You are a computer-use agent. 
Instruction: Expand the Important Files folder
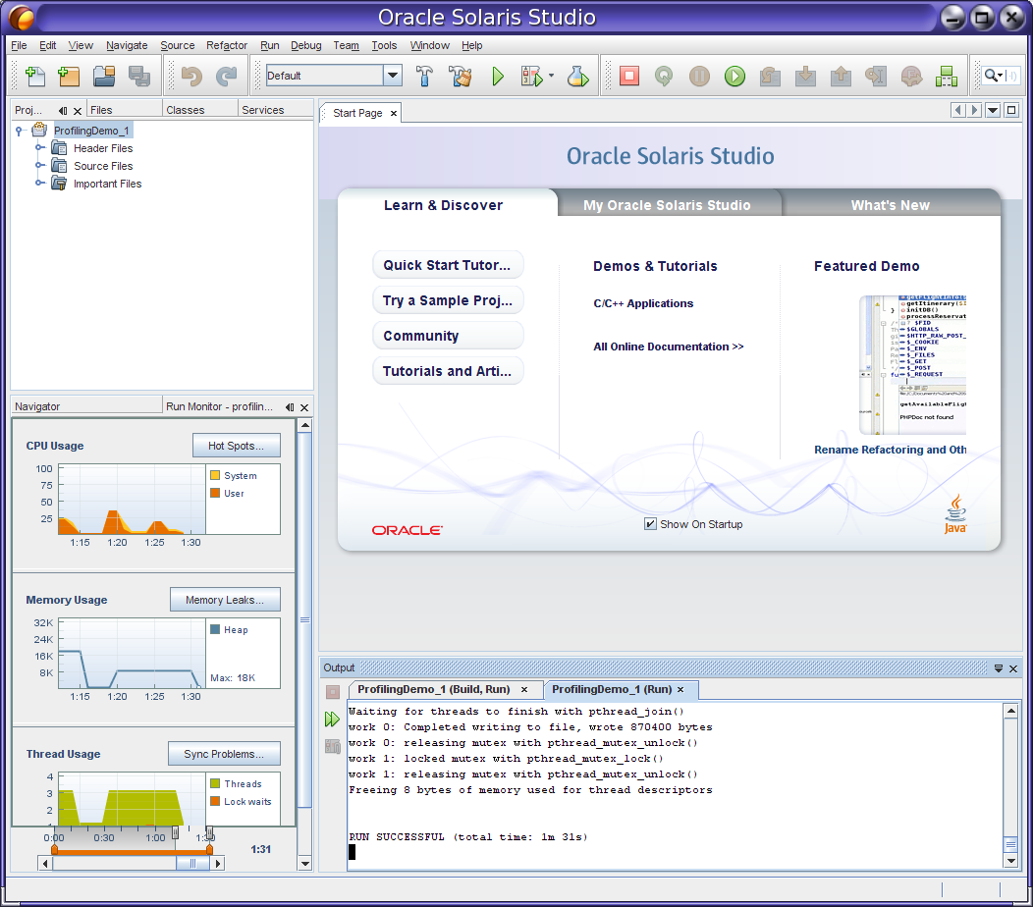[40, 184]
